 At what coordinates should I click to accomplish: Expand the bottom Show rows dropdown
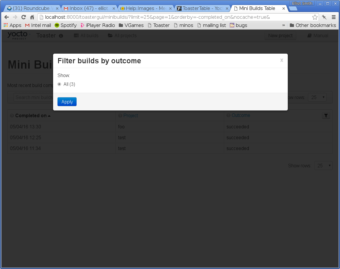(323, 166)
